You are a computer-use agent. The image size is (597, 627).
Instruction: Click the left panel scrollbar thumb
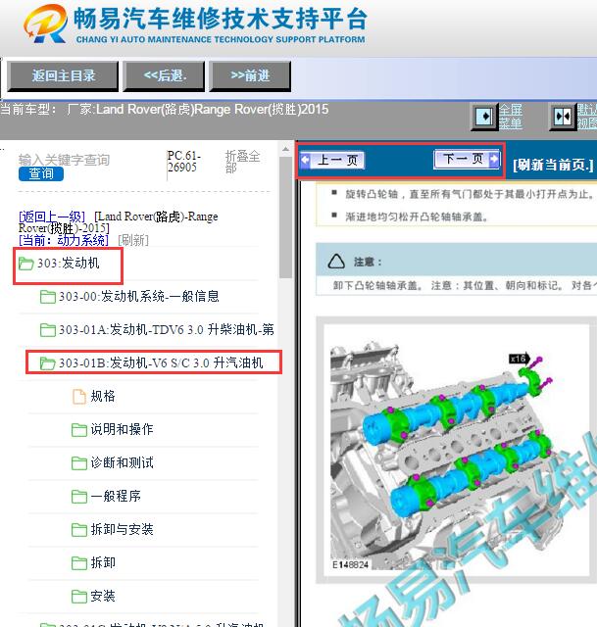click(285, 217)
